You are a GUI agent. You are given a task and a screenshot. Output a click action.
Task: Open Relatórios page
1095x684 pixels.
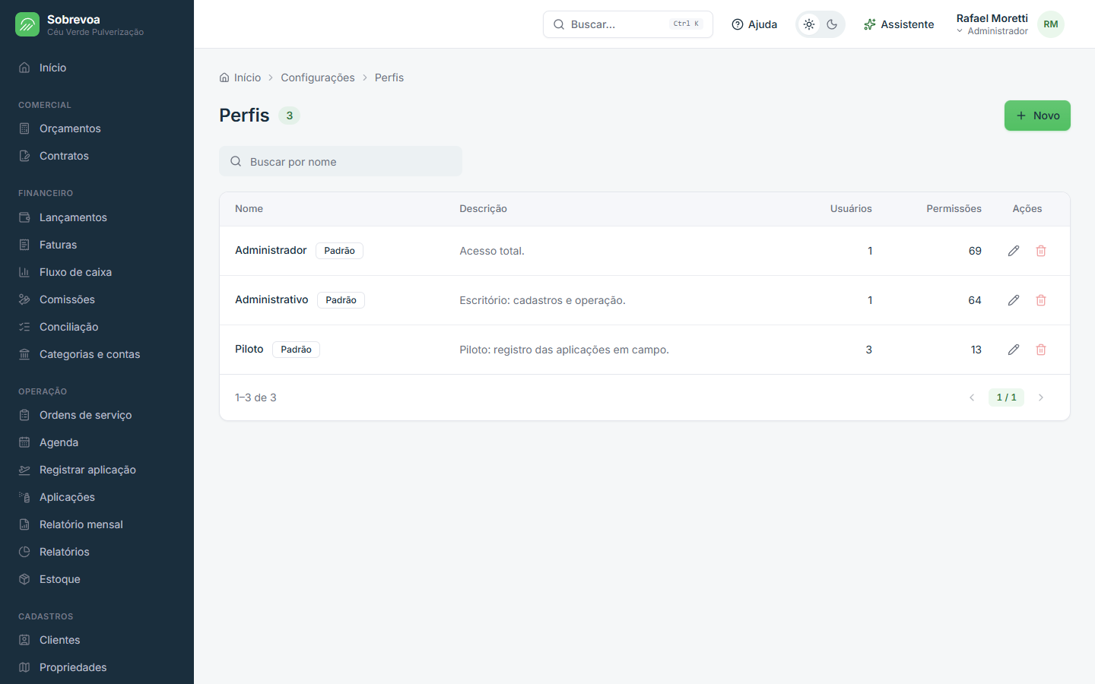pyautogui.click(x=97, y=552)
